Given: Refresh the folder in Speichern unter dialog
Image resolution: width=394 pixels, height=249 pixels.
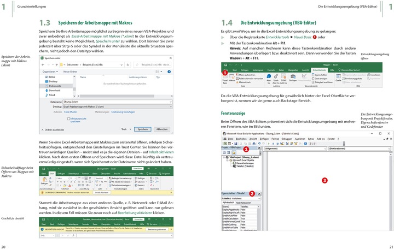Looking at the screenshot, I should 128,64.
